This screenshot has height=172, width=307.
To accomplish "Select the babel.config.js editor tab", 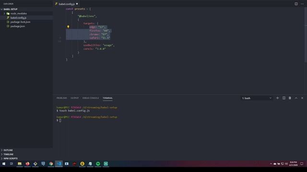I will 66,4.
